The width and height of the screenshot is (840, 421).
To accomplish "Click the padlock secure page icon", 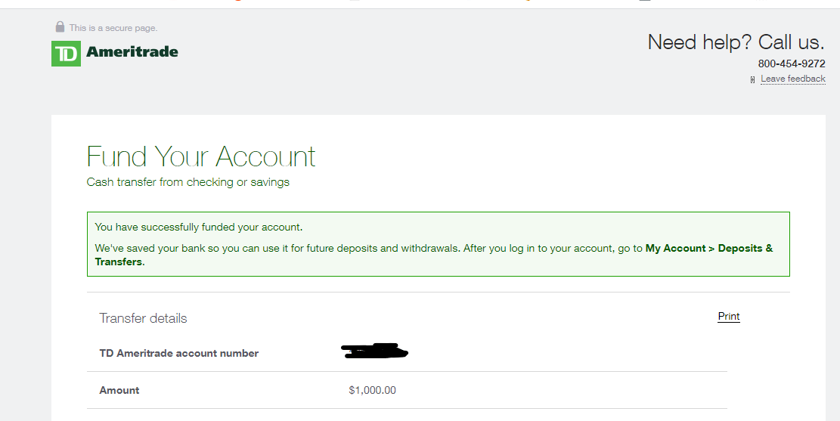I will 60,26.
